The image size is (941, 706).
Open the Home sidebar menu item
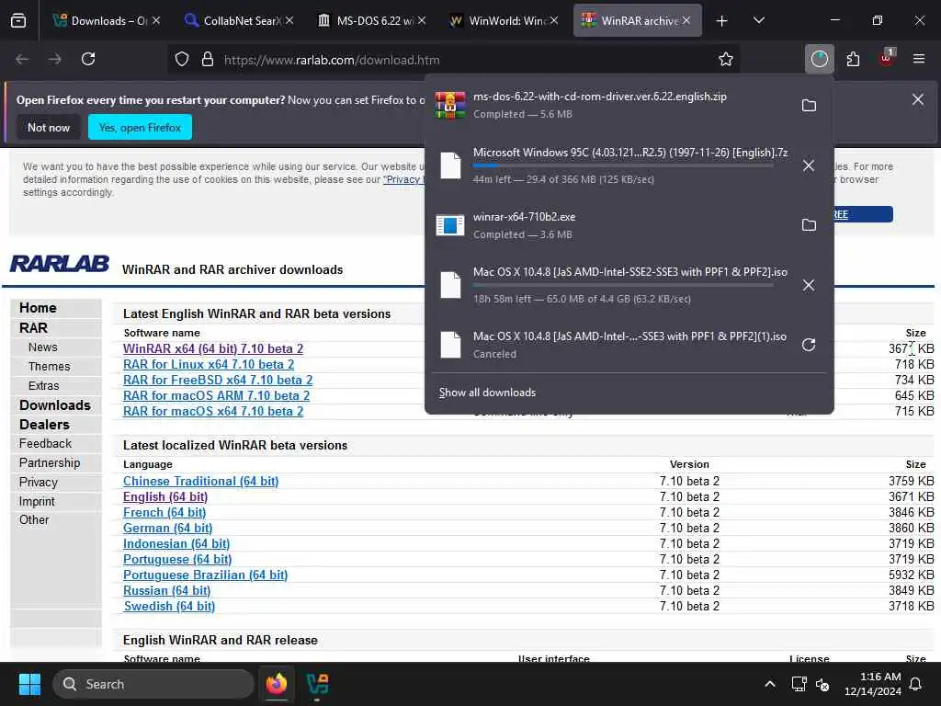38,308
